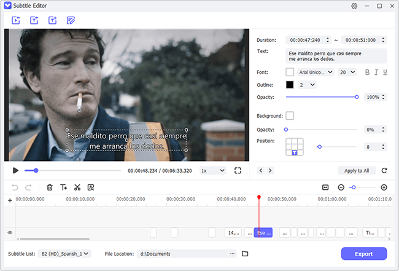Adjust position value 8 stepper
This screenshot has width=399, height=271.
pyautogui.click(x=383, y=147)
